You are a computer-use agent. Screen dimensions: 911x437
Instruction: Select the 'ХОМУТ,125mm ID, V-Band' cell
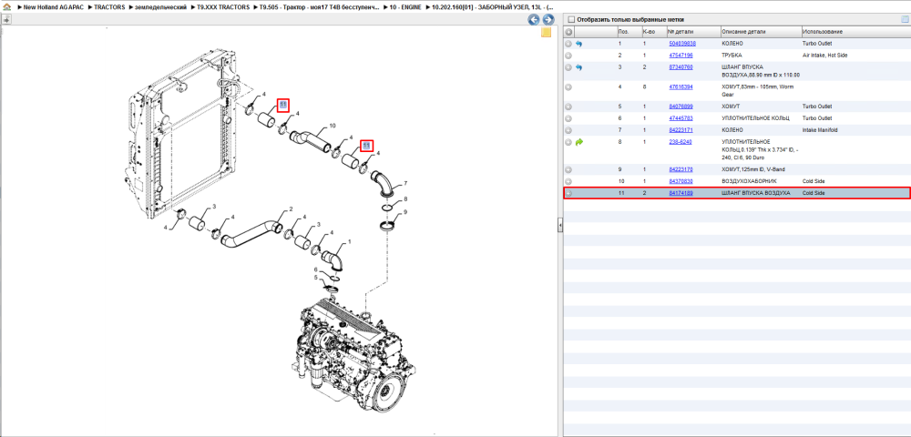click(753, 169)
